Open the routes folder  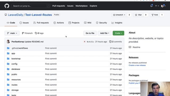coord(14,85)
